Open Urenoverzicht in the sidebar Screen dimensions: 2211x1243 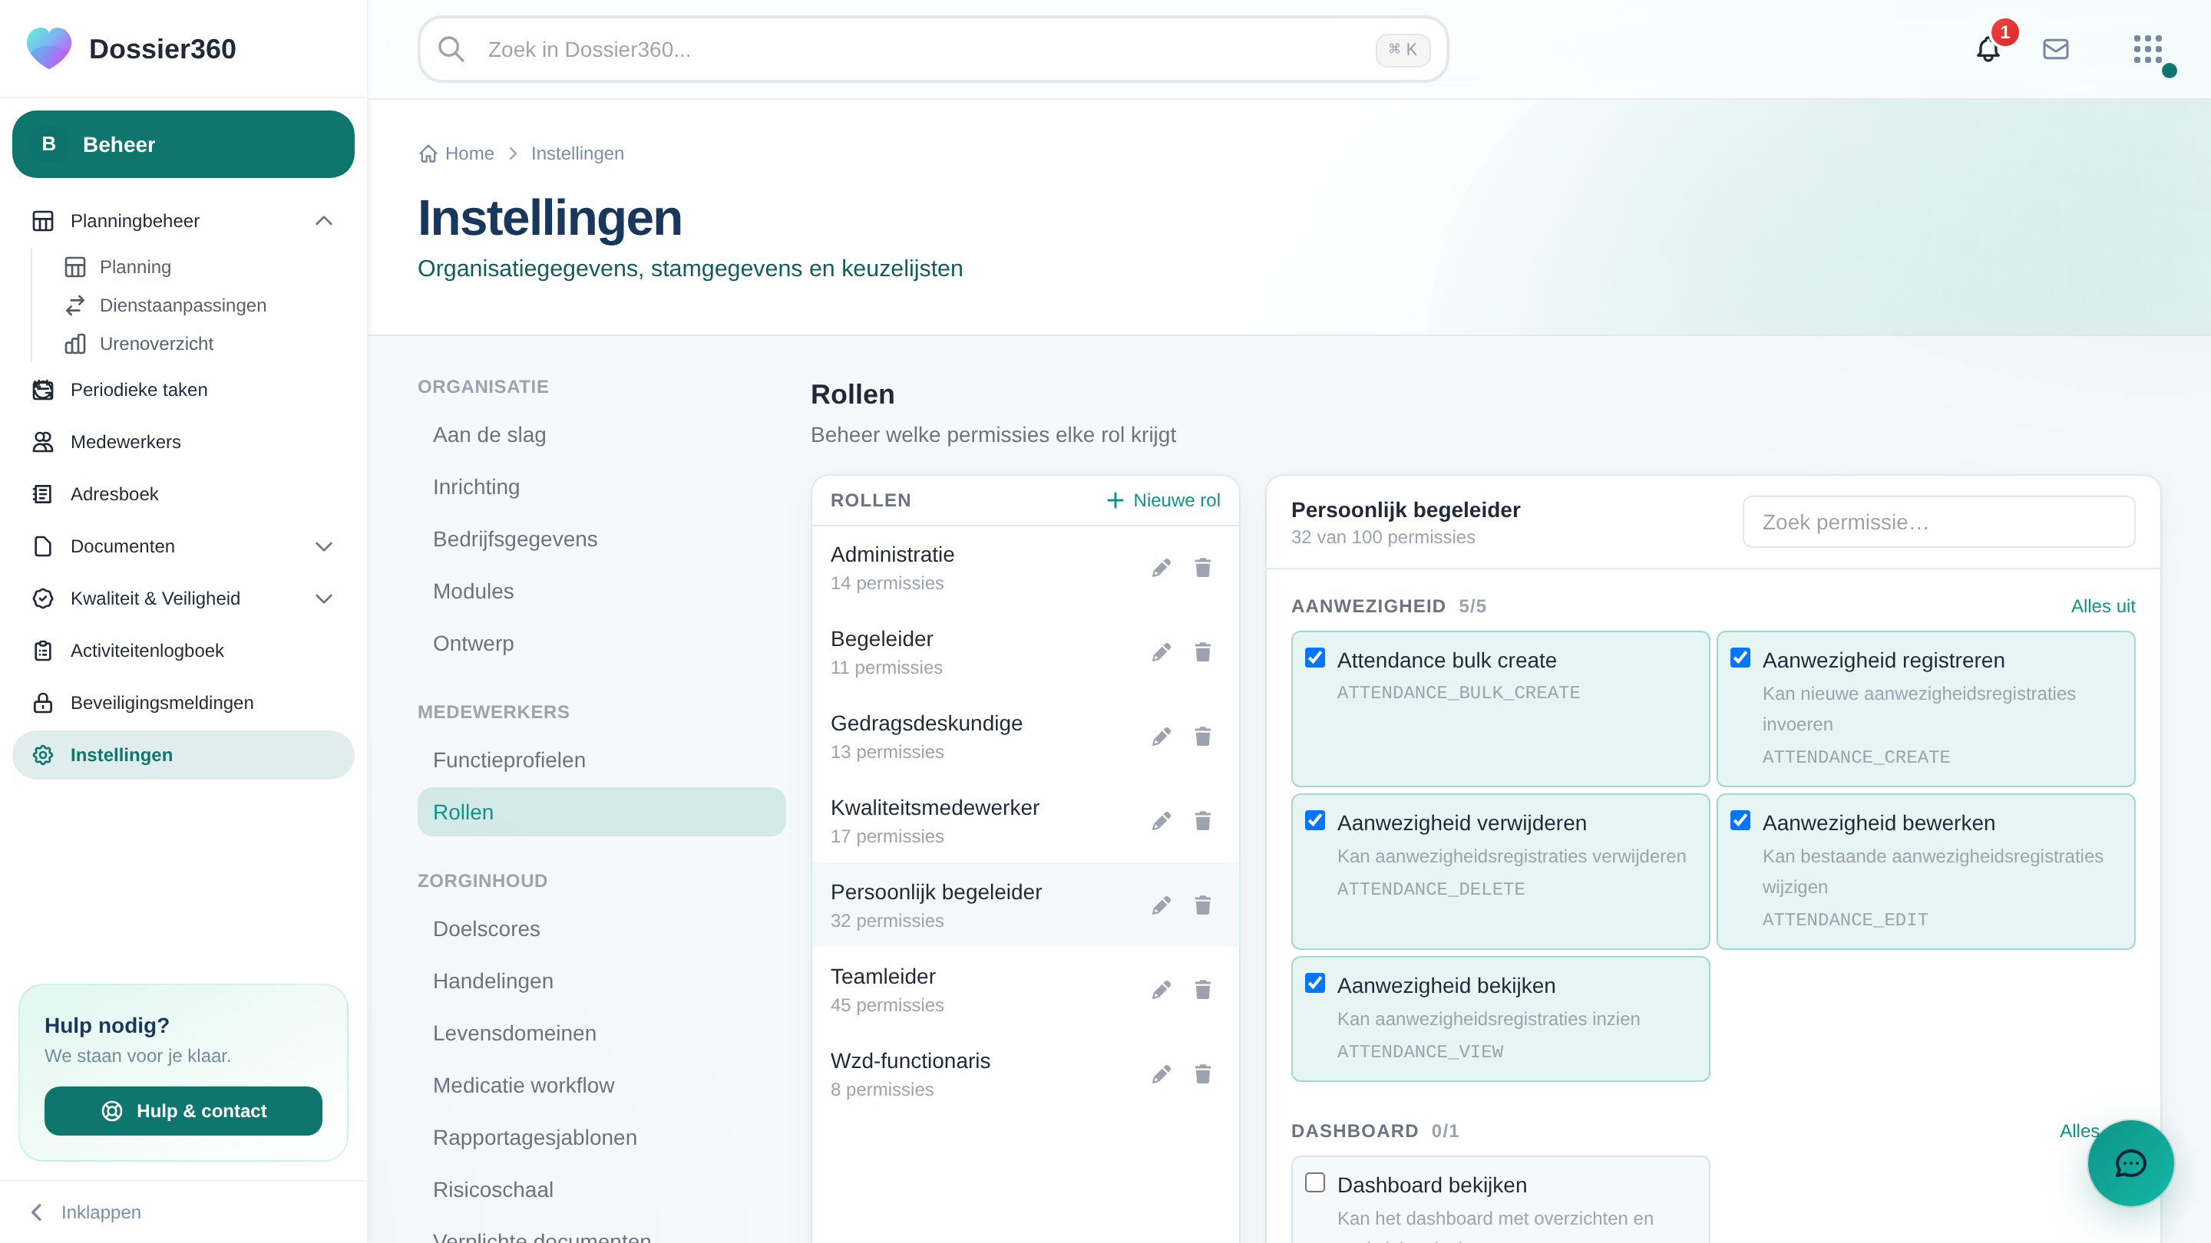156,344
